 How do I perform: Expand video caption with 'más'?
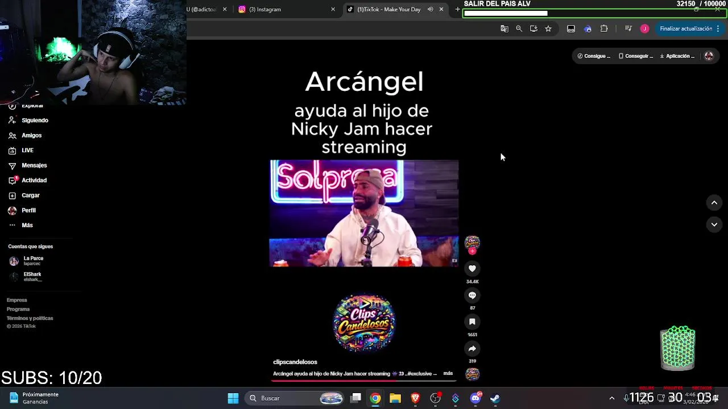(448, 373)
